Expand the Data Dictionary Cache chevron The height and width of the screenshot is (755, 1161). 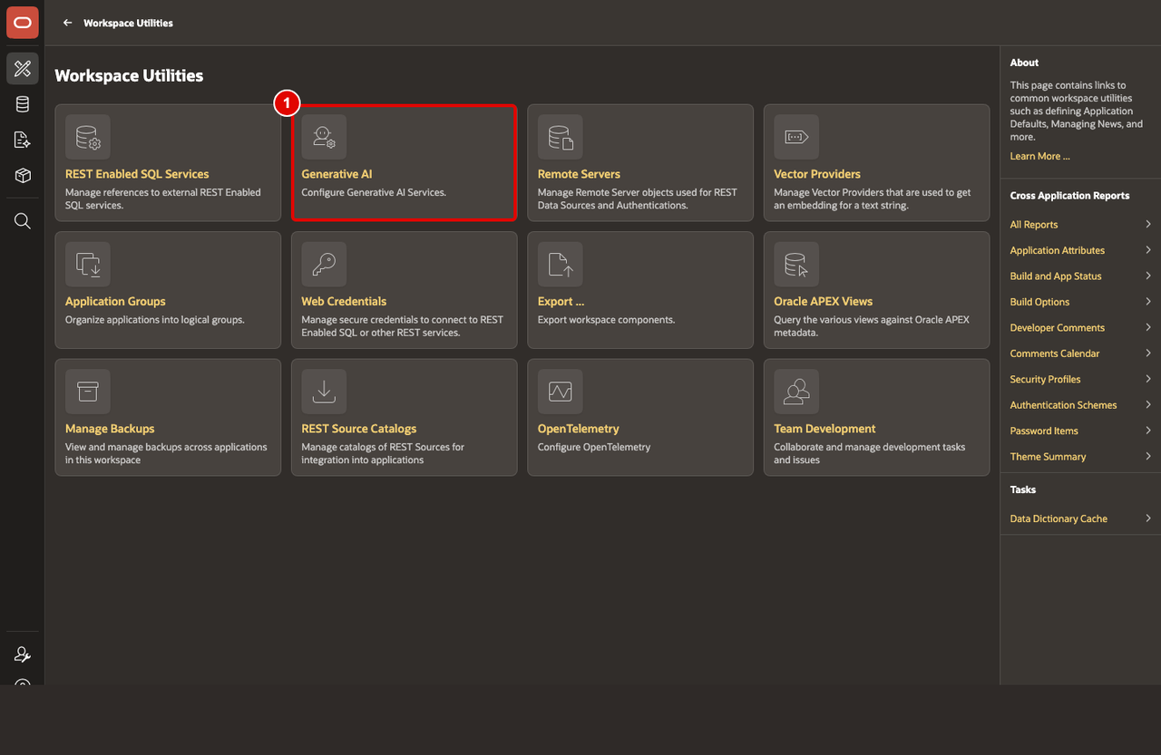tap(1148, 518)
